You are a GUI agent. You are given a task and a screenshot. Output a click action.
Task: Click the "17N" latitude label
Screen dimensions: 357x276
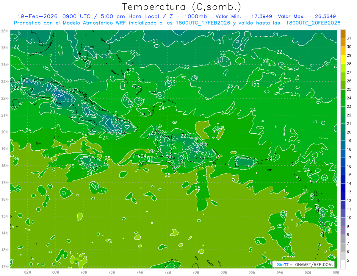tap(4, 182)
